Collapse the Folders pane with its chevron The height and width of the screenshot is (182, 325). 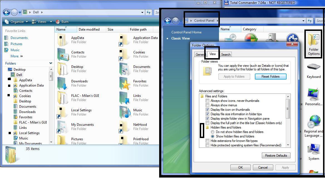coord(51,63)
